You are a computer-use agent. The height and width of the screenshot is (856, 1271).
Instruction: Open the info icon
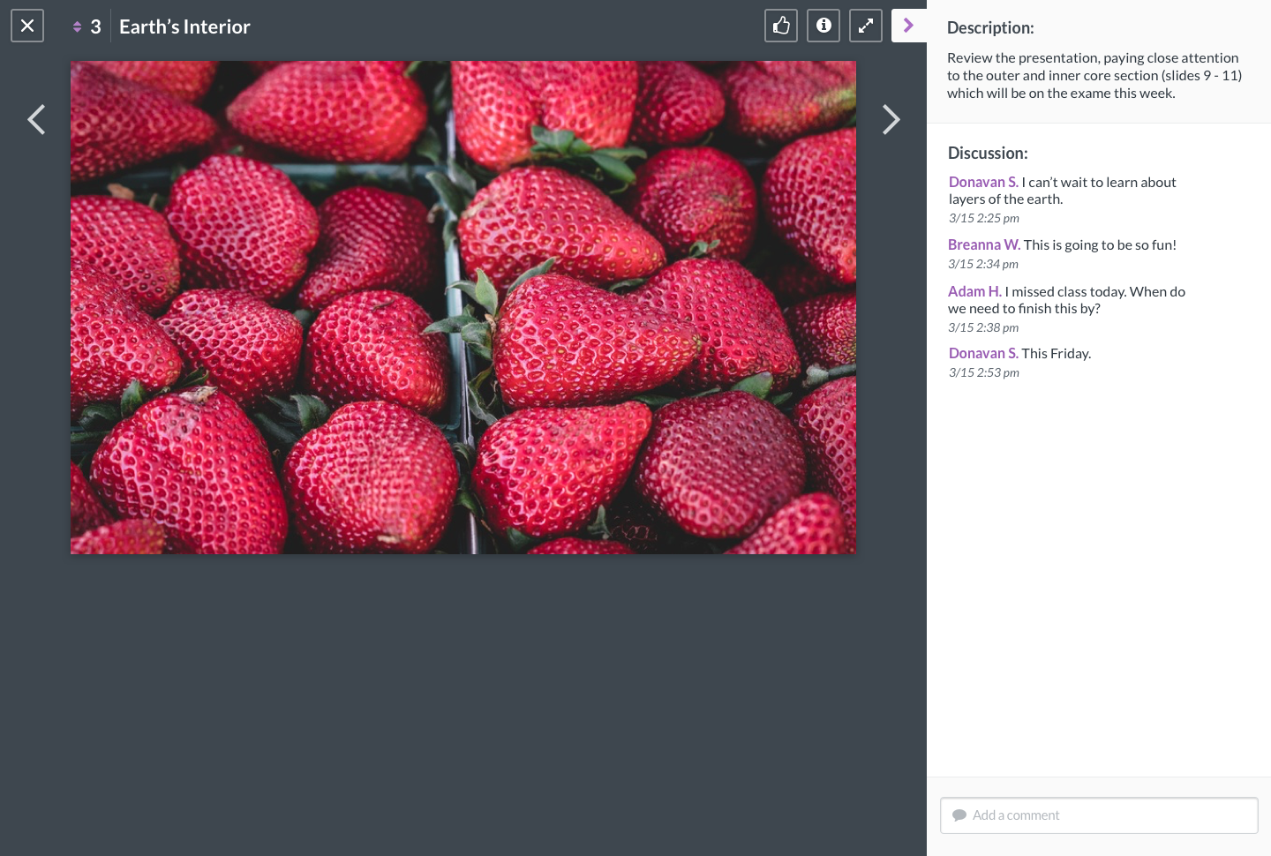824,26
